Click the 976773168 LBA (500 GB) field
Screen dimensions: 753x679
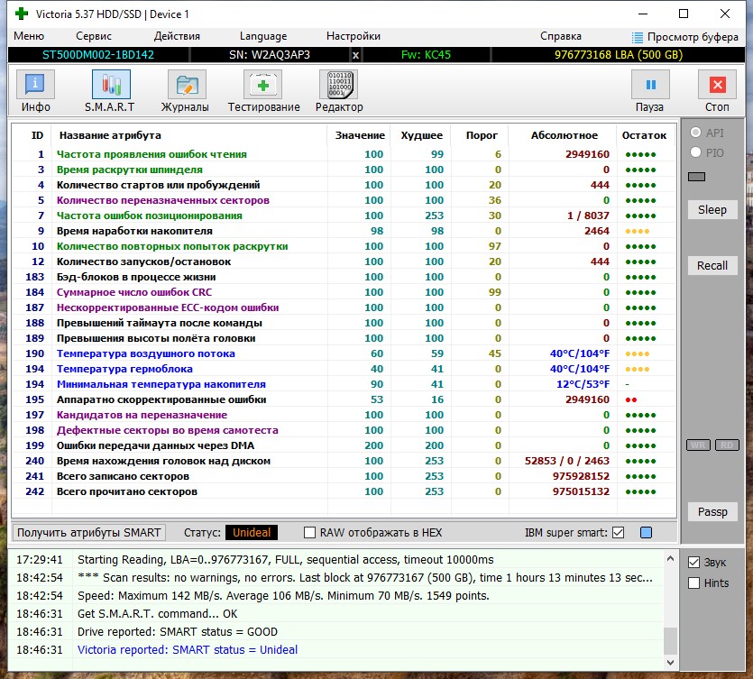pyautogui.click(x=619, y=55)
